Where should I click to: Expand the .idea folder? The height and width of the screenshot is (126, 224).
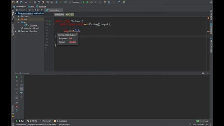click(19, 16)
